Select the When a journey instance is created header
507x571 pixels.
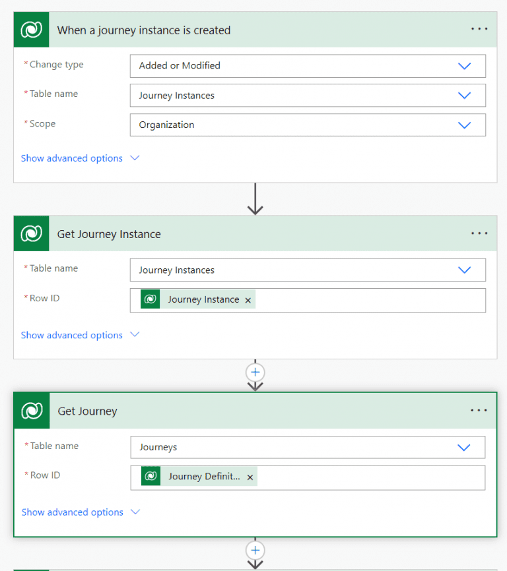point(145,29)
